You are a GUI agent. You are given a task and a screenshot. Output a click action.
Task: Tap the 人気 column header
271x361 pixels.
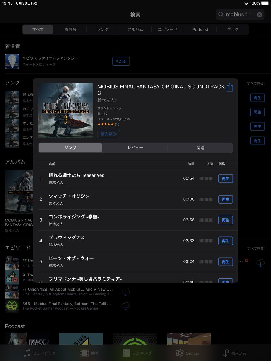tap(210, 164)
